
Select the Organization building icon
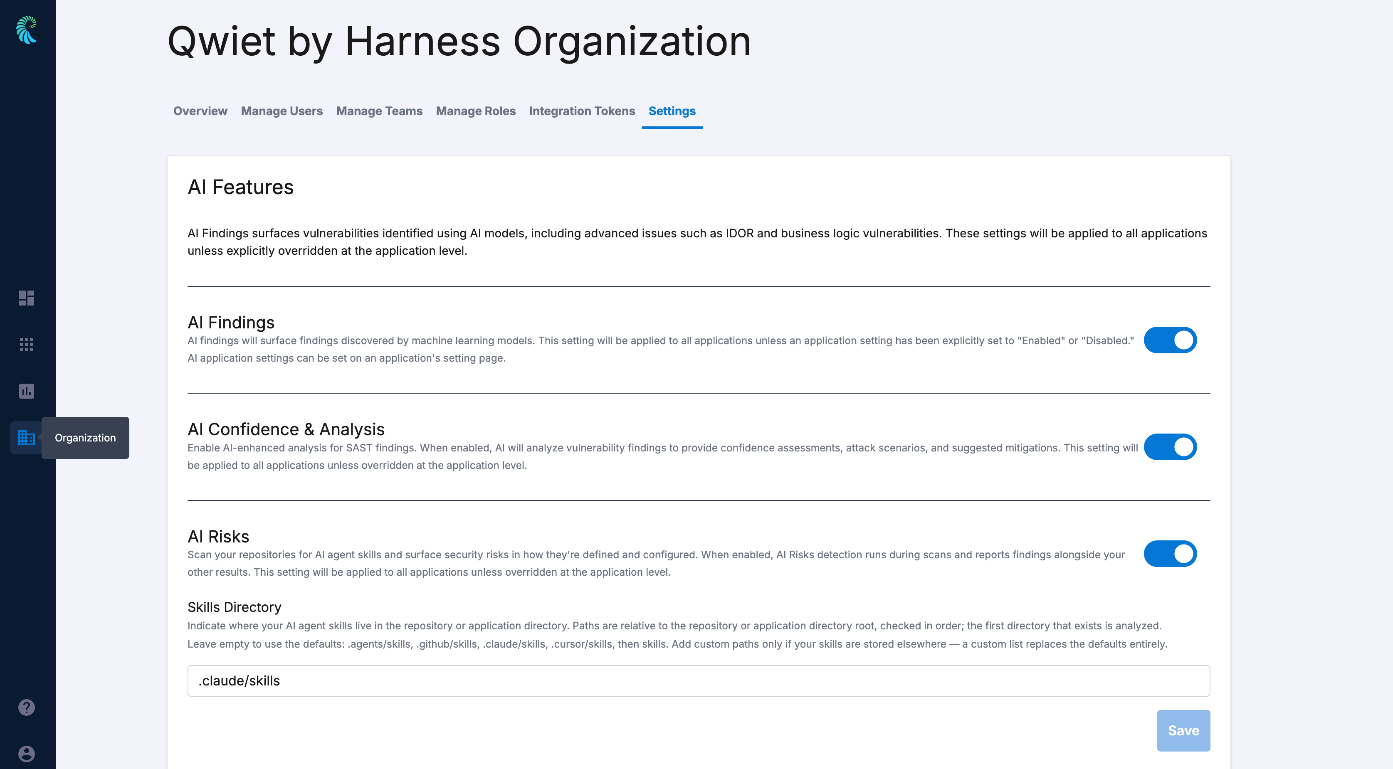point(27,437)
